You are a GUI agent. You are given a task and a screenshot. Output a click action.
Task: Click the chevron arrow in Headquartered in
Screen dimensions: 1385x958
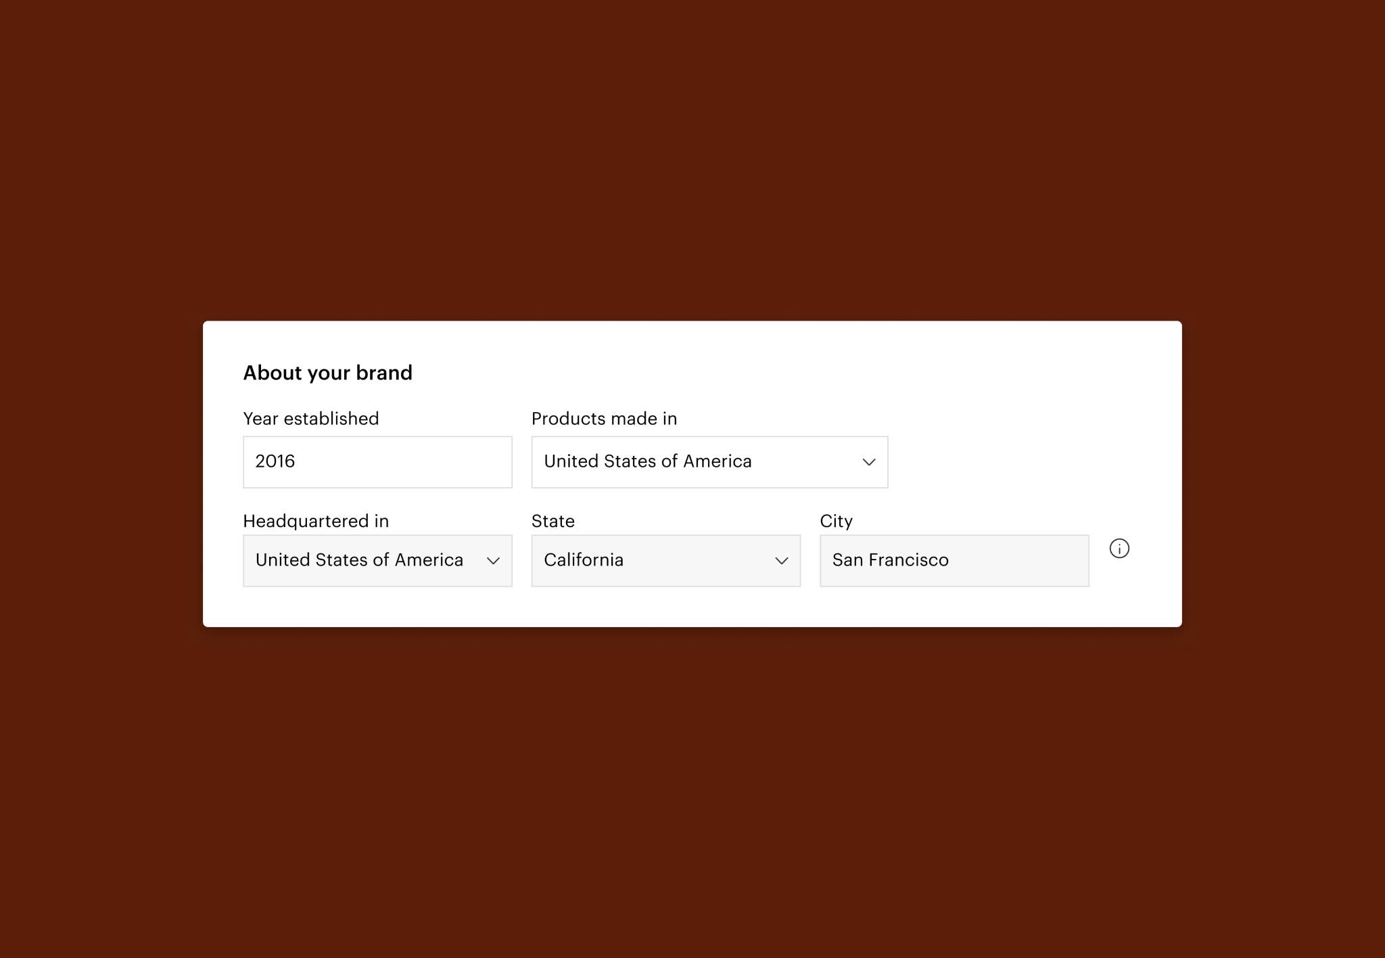[x=493, y=561]
